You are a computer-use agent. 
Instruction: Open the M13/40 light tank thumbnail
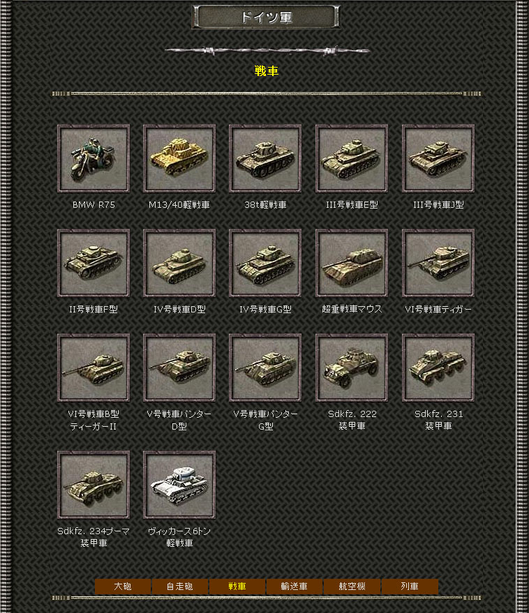pos(179,158)
